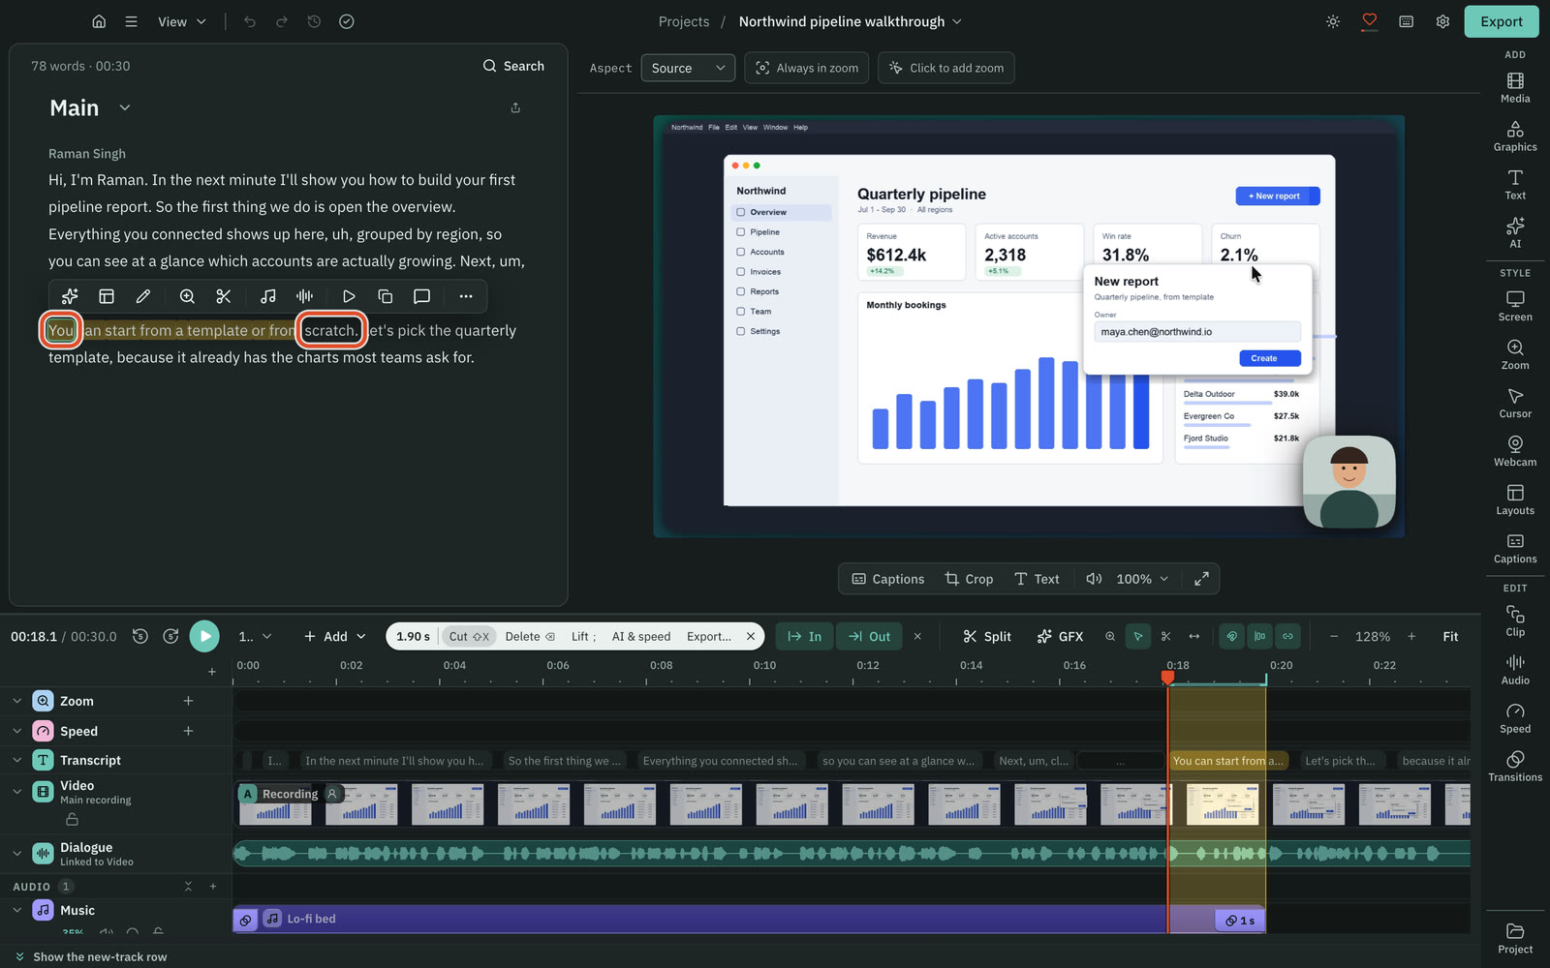The image size is (1550, 968).
Task: Open the keyboard shortcuts icon
Action: (x=1406, y=21)
